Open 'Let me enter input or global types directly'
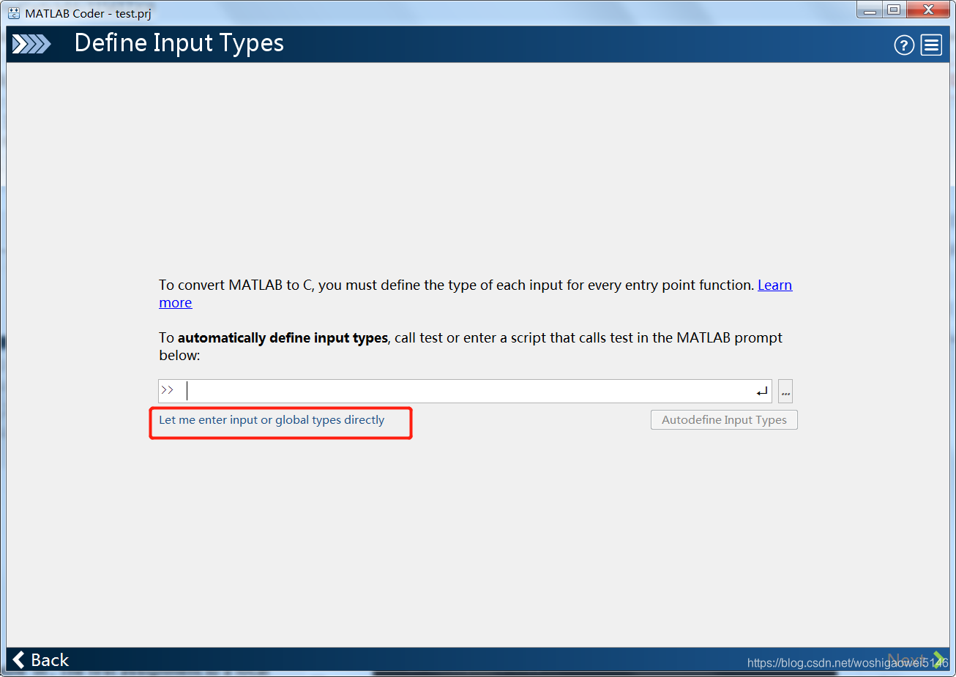 click(x=272, y=420)
